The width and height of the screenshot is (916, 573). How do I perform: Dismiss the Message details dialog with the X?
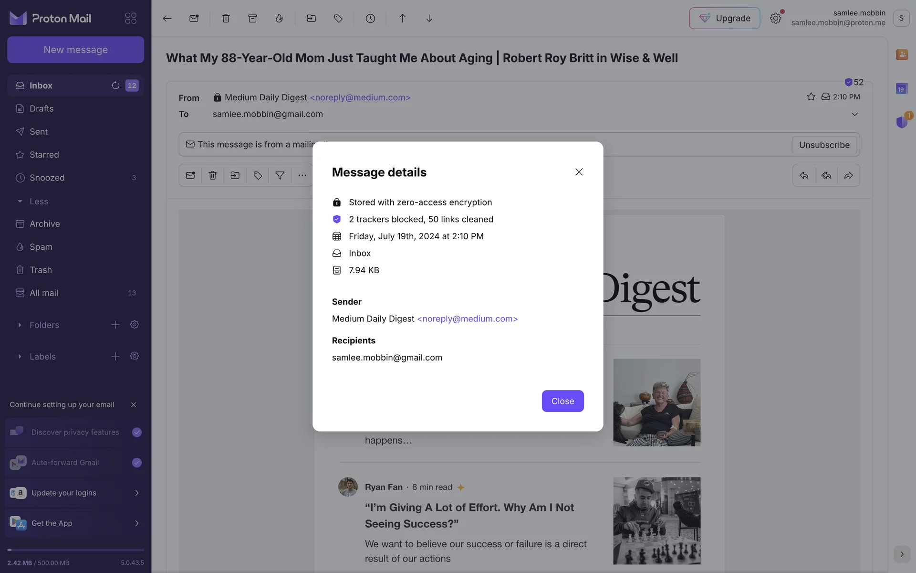(579, 172)
